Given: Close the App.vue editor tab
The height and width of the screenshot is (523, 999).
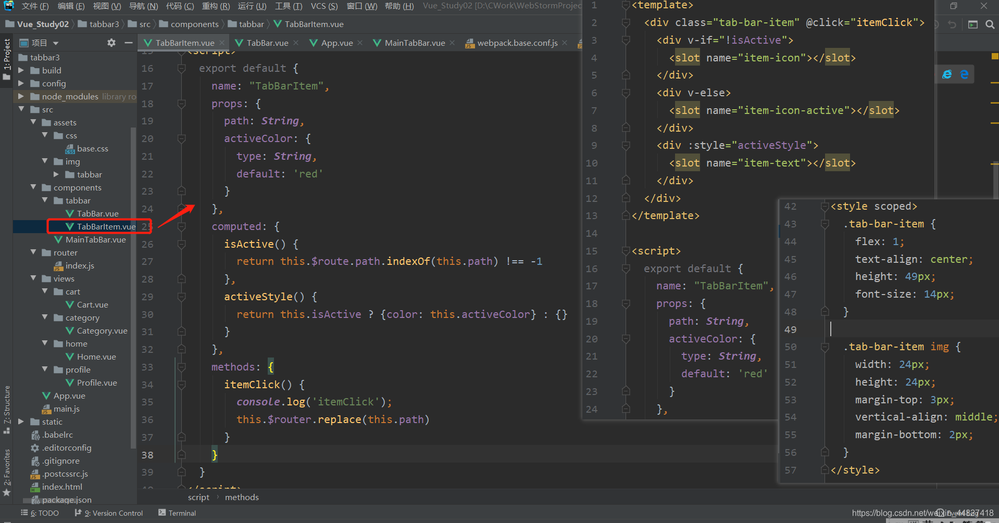Looking at the screenshot, I should click(360, 43).
